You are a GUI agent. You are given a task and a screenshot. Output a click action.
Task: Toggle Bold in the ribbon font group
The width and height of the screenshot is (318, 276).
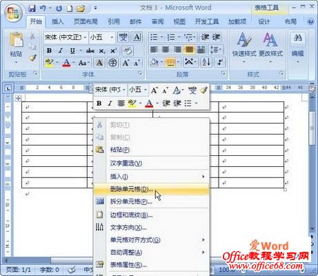tap(49, 50)
